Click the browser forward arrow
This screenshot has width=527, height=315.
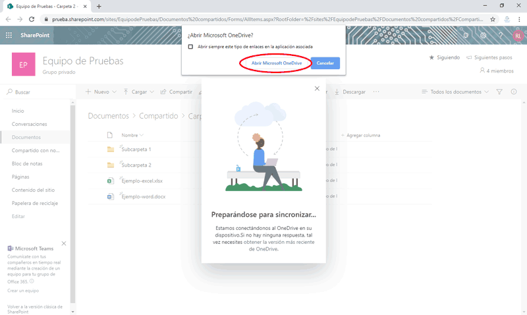[x=20, y=19]
